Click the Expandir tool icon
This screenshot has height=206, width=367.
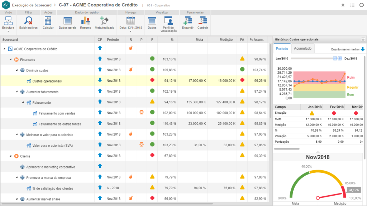[187, 23]
